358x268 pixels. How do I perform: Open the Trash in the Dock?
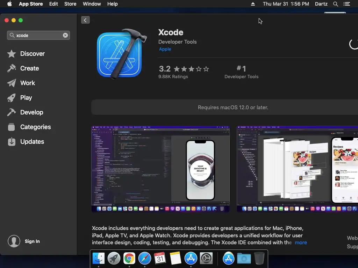coord(259,259)
